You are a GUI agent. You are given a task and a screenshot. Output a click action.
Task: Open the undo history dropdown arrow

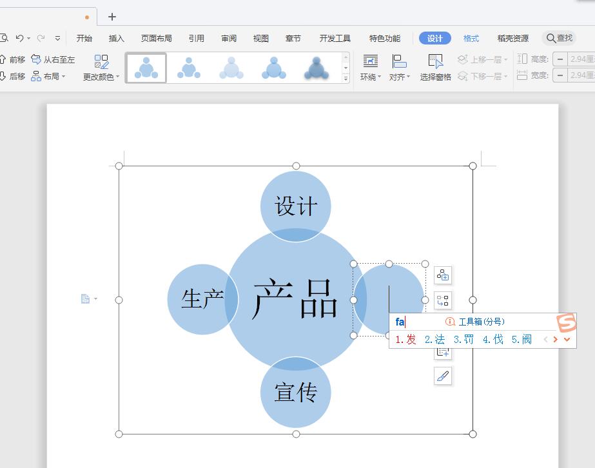(x=28, y=37)
